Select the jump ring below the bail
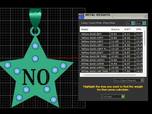 [x=35, y=31]
